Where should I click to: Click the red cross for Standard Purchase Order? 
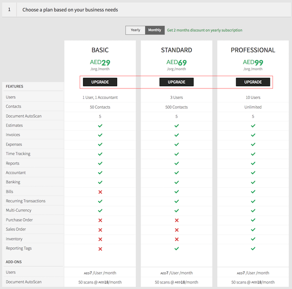pos(177,220)
